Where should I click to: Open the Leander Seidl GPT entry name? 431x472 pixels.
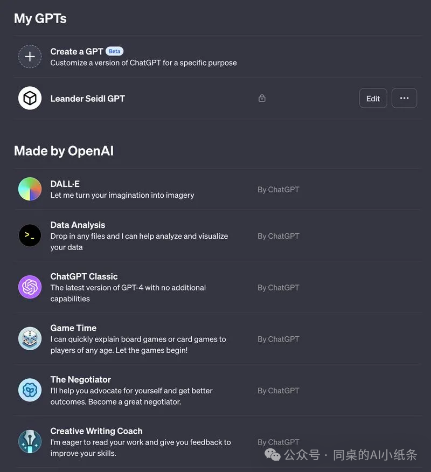tap(87, 98)
